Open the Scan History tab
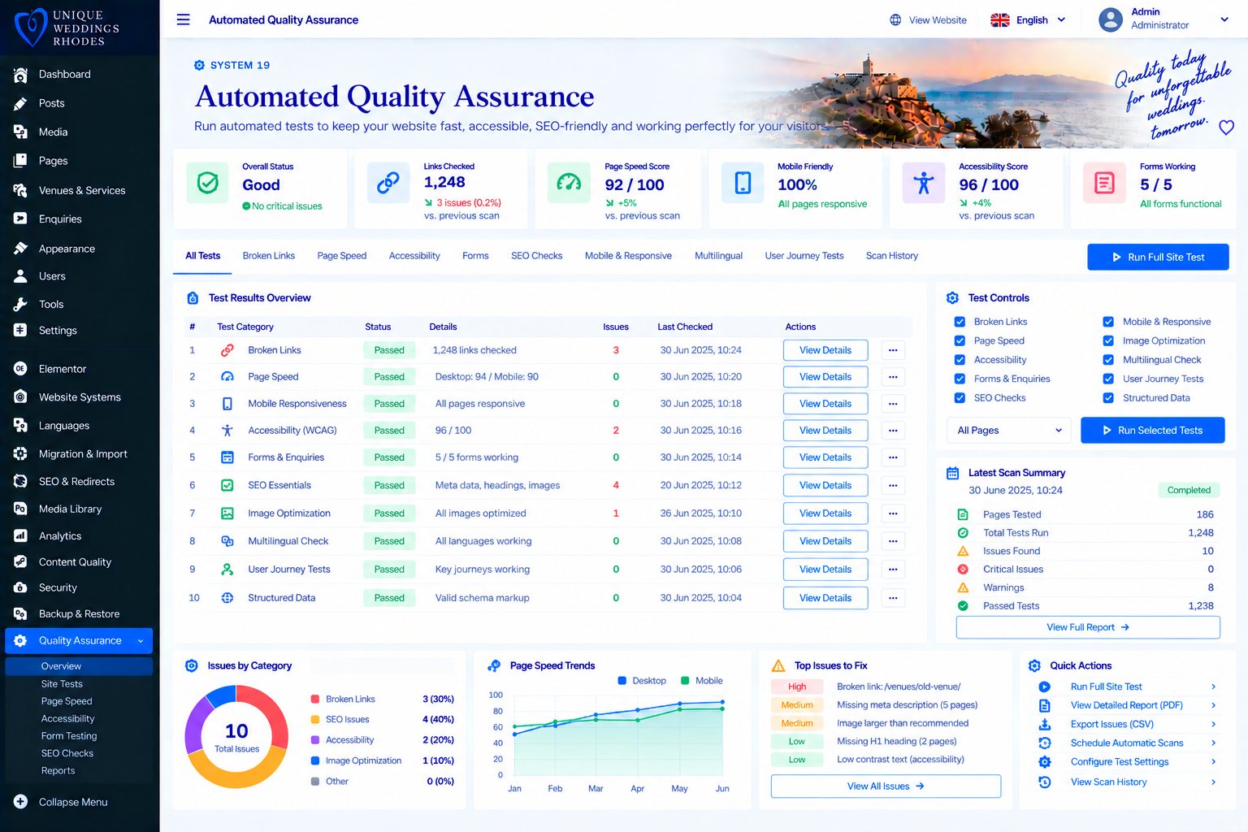 892,256
